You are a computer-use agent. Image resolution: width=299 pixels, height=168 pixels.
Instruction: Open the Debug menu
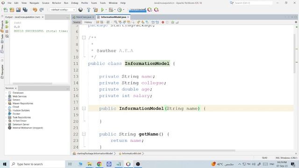[x=75, y=3]
